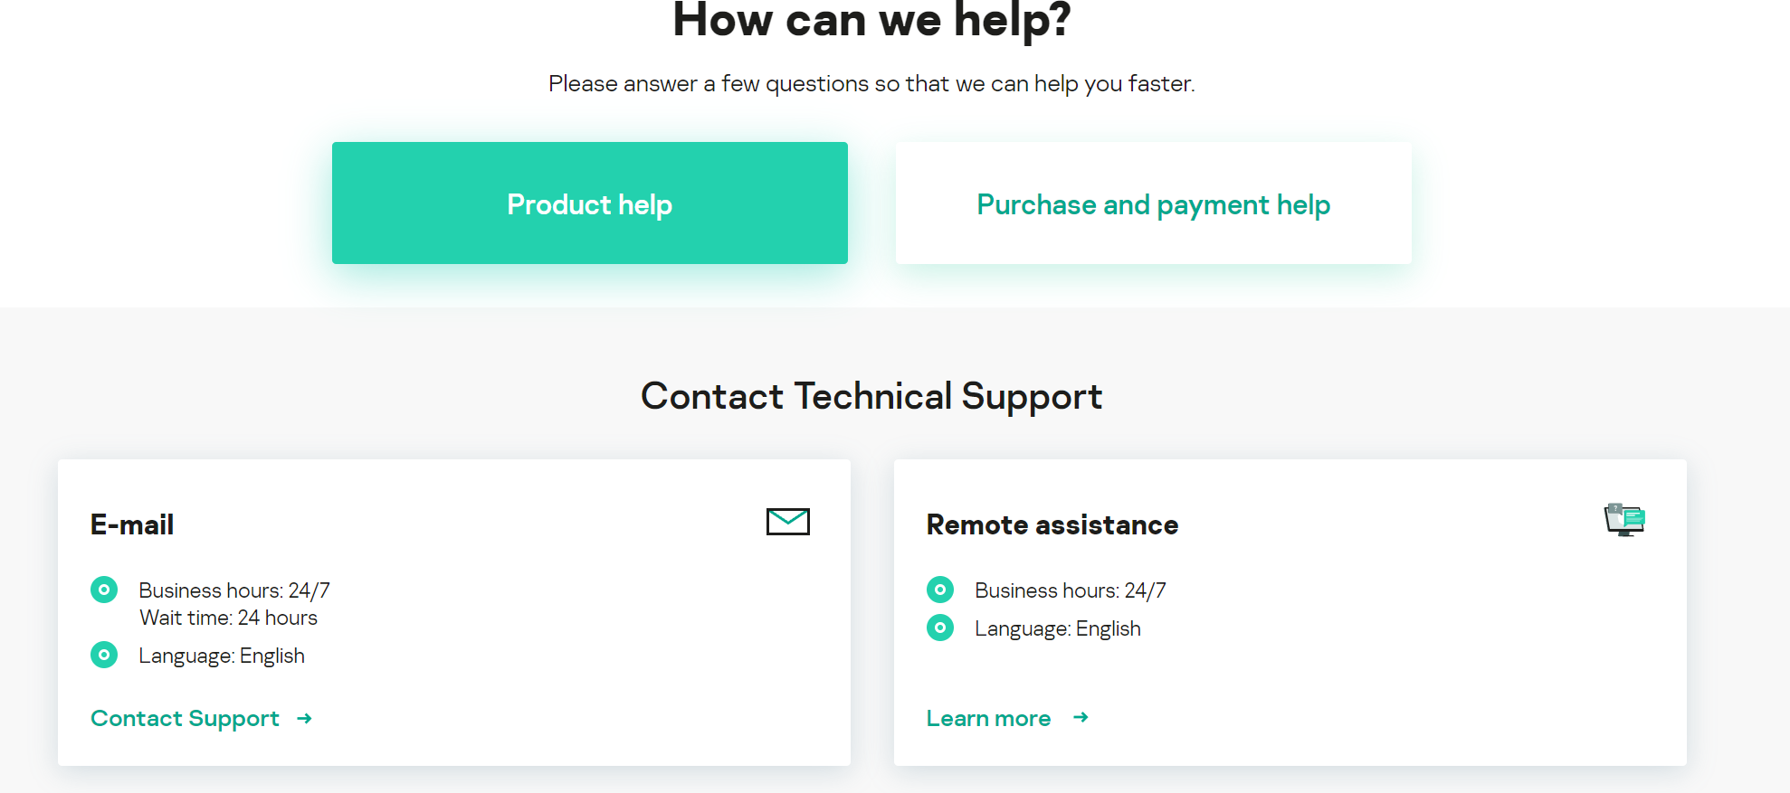Click the arrow next to Contact Support

[305, 718]
